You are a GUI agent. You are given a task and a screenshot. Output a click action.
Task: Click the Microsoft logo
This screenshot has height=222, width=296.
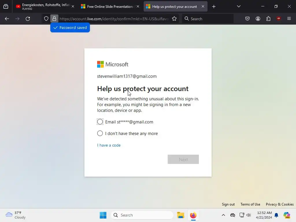coord(113,64)
